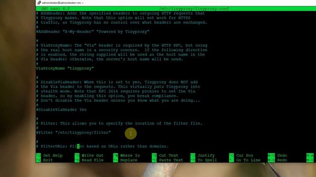Click the #AddHeader "X-My-Header" line
Screen dimensions: 316x177
[x=93, y=31]
